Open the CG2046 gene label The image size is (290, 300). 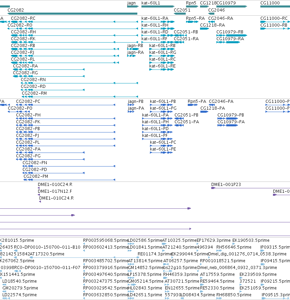click(216, 10)
